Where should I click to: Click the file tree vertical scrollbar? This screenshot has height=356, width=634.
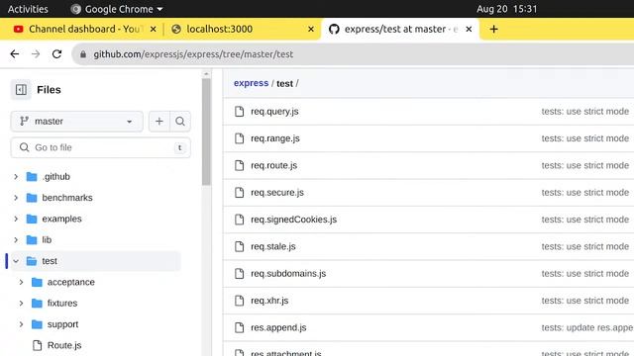206,132
